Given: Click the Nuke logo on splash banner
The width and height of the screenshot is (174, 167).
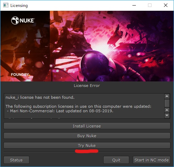Looking at the screenshot, I should tap(23, 20).
